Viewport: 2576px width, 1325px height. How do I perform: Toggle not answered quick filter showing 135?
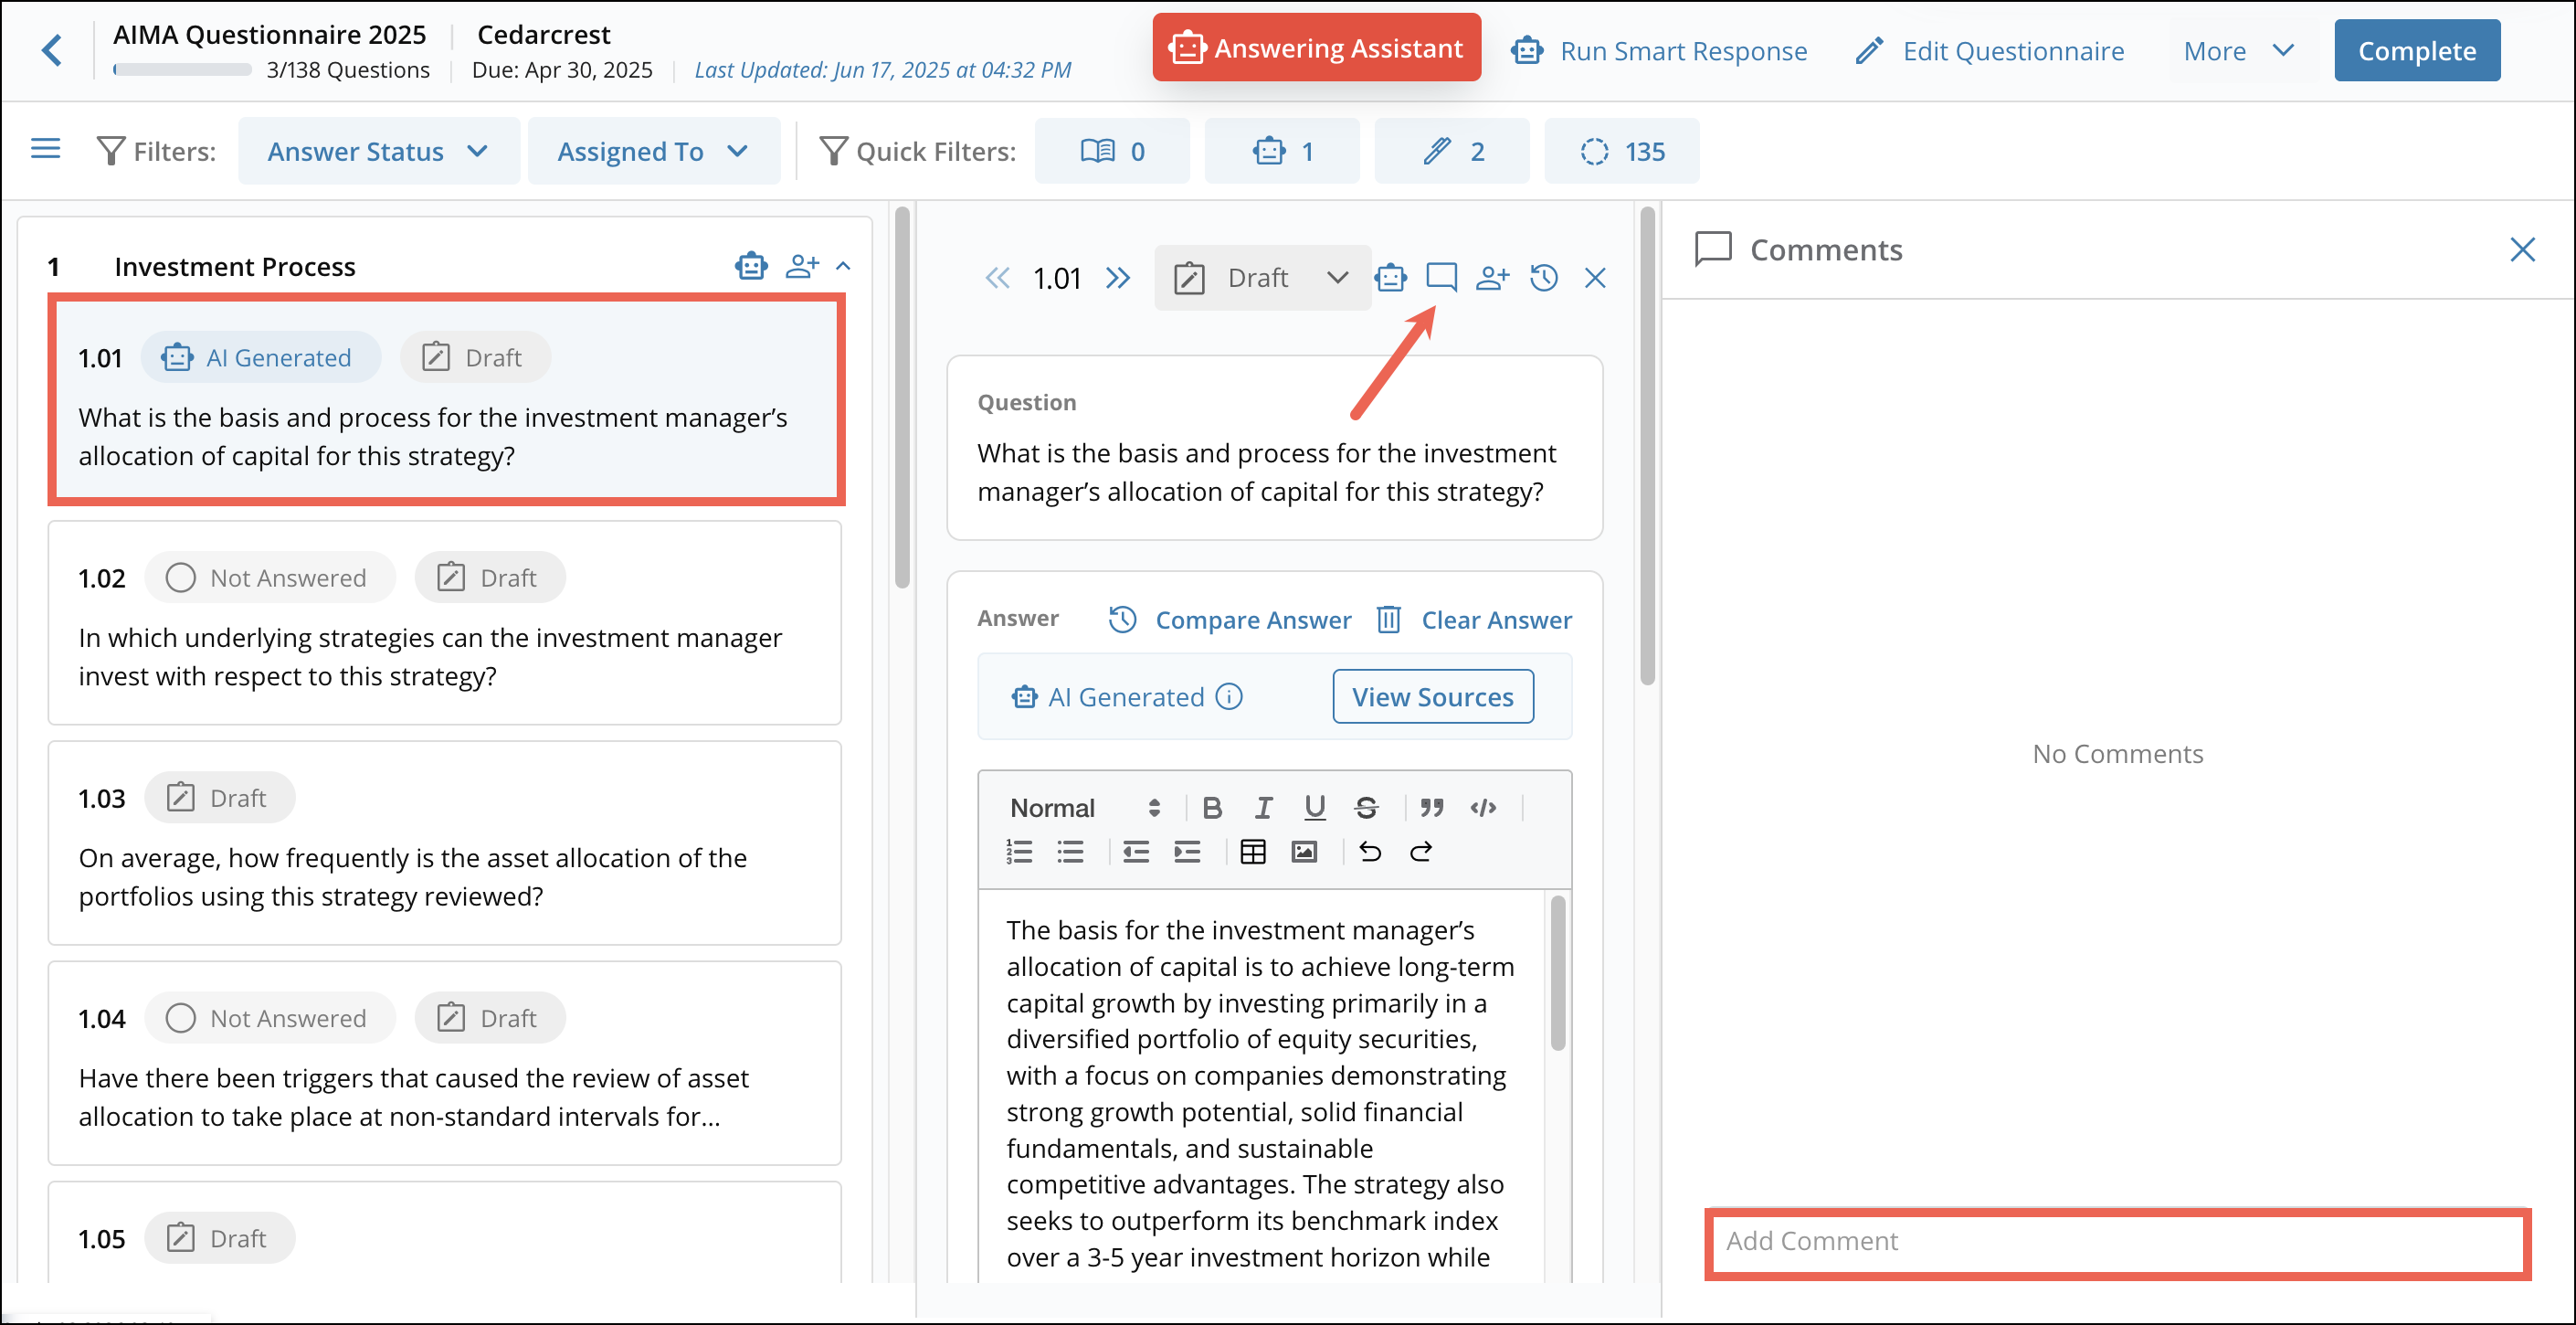[x=1622, y=150]
